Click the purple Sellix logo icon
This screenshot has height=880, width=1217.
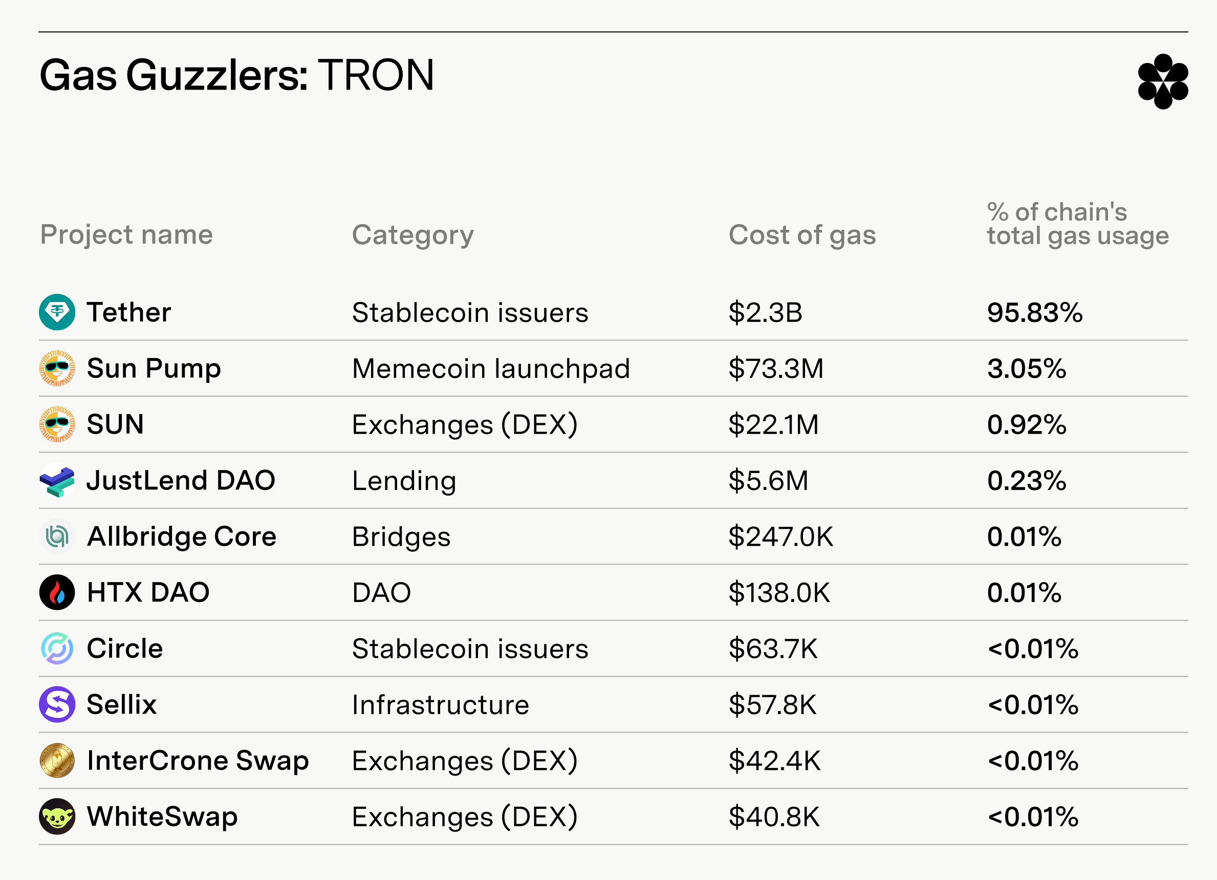(x=57, y=704)
